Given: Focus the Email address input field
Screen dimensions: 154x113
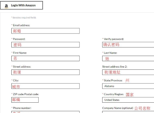Looking at the screenshot, I should point(46,31).
